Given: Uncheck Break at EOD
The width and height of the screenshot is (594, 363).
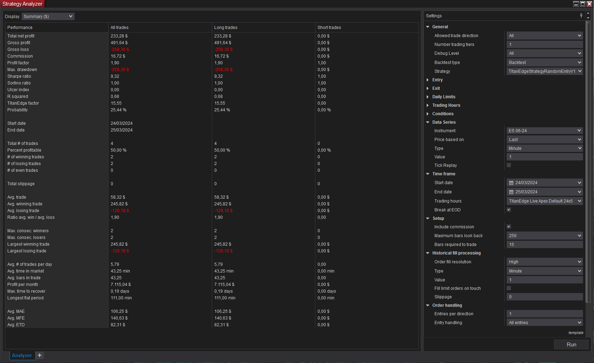Looking at the screenshot, I should coord(509,210).
